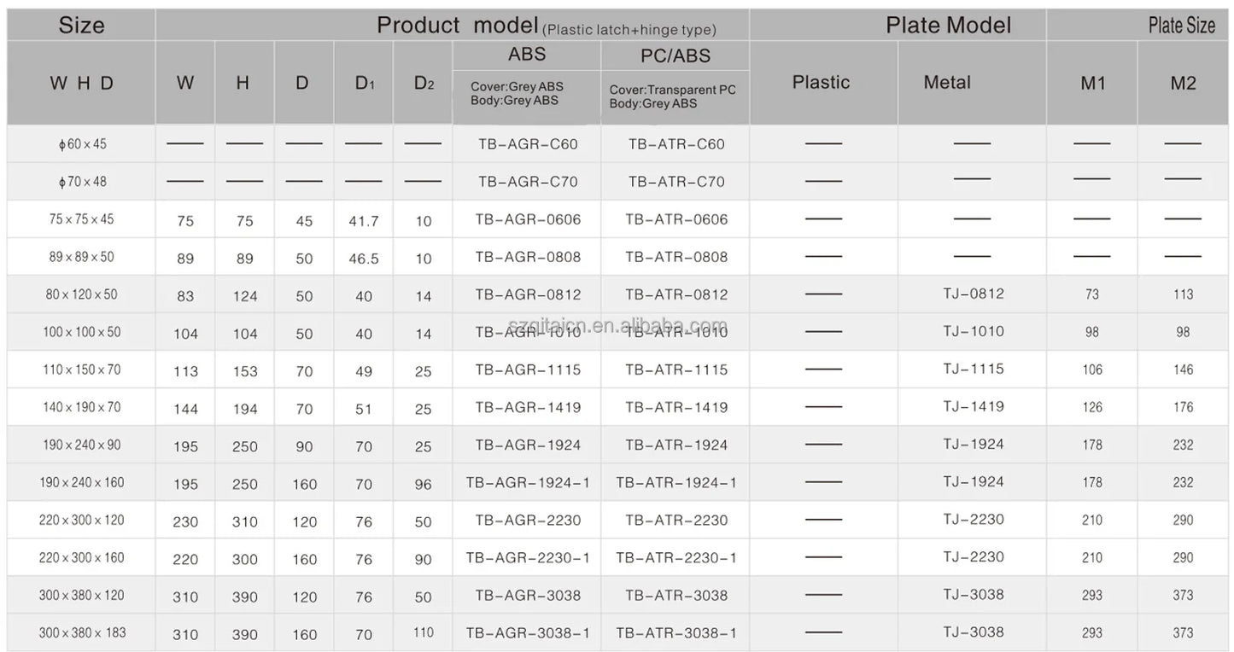Click the Plate Model column header
The height and width of the screenshot is (652, 1234).
coord(948,25)
